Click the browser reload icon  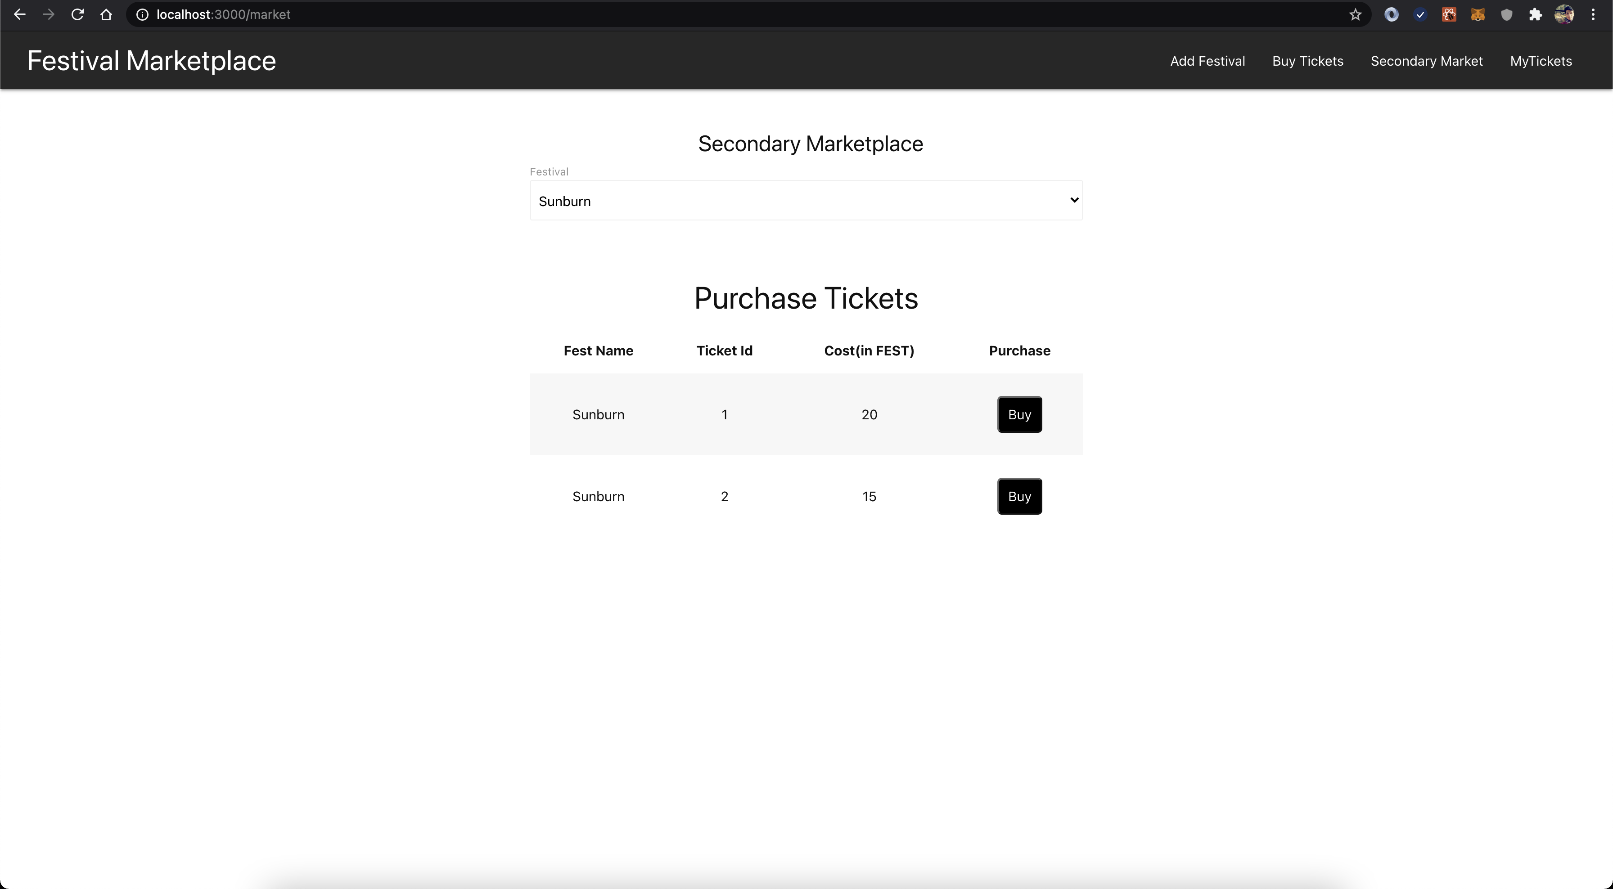tap(77, 14)
